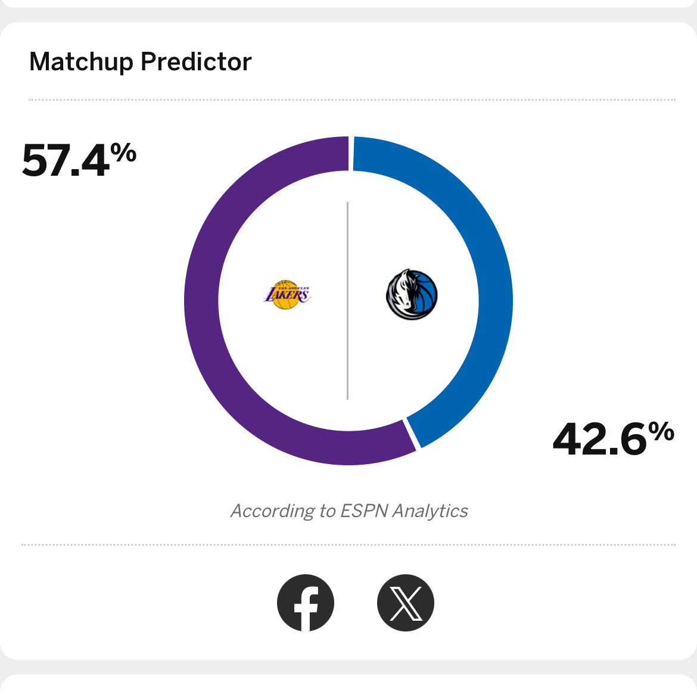Screen dimensions: 697x697
Task: Click the 42.6% win probability
Action: 599,440
